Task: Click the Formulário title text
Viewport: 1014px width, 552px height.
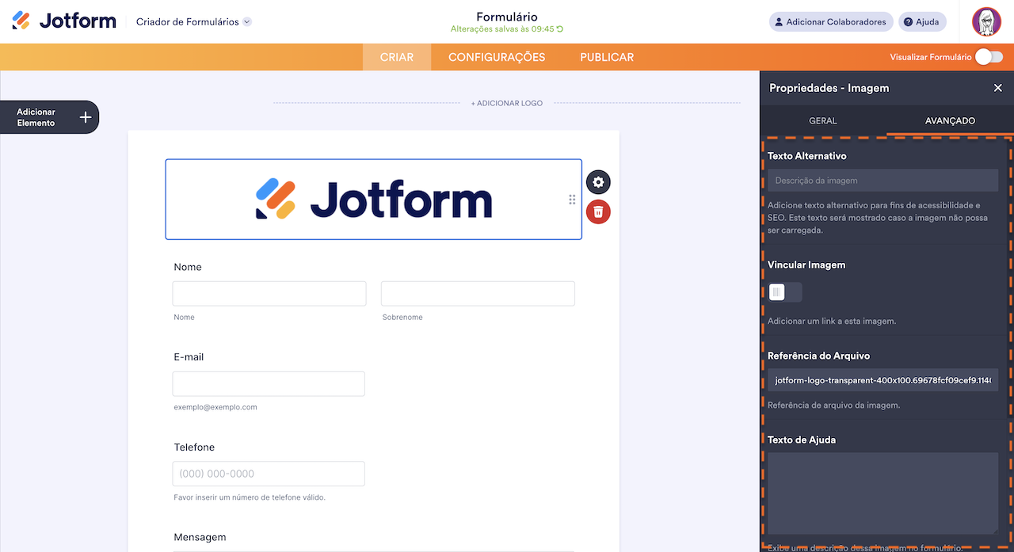Action: pos(507,17)
